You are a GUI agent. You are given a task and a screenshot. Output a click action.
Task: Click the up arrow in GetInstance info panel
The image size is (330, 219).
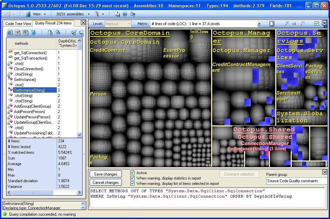click(83, 203)
